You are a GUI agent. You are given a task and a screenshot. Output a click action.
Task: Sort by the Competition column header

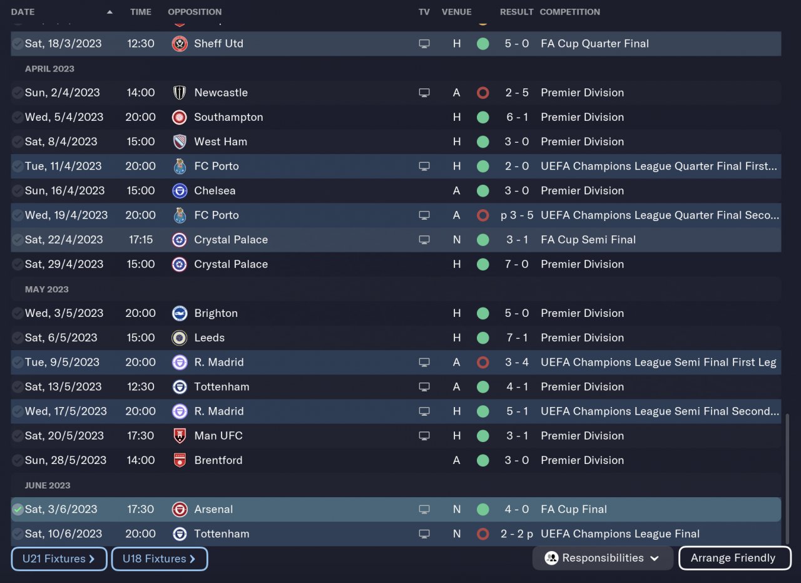point(569,12)
